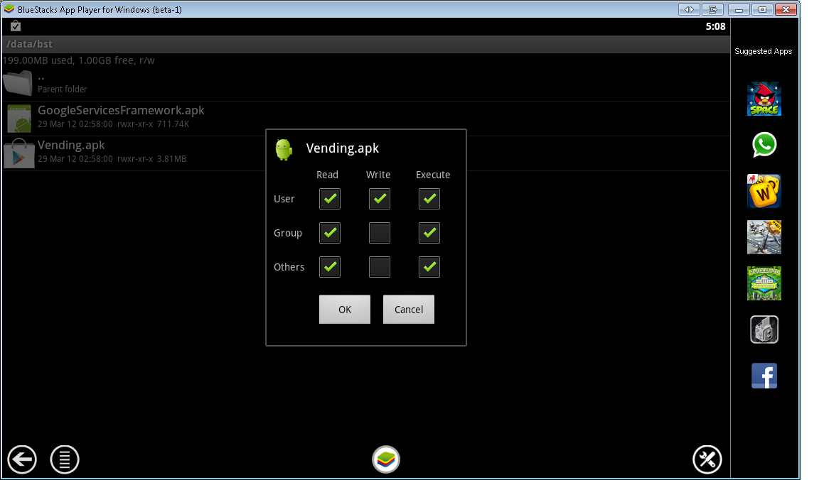Uncheck Group Execute permission
The height and width of the screenshot is (480, 819).
pyautogui.click(x=429, y=233)
